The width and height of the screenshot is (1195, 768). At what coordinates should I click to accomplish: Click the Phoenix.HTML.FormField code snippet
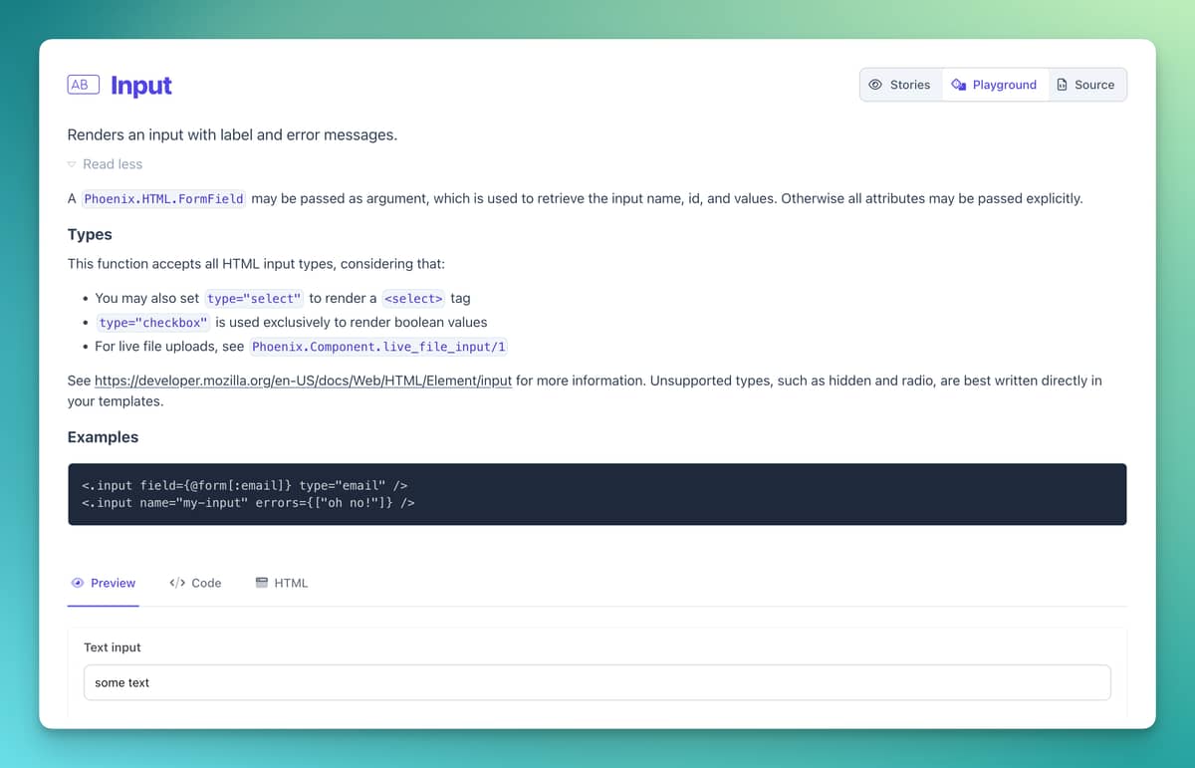click(163, 198)
